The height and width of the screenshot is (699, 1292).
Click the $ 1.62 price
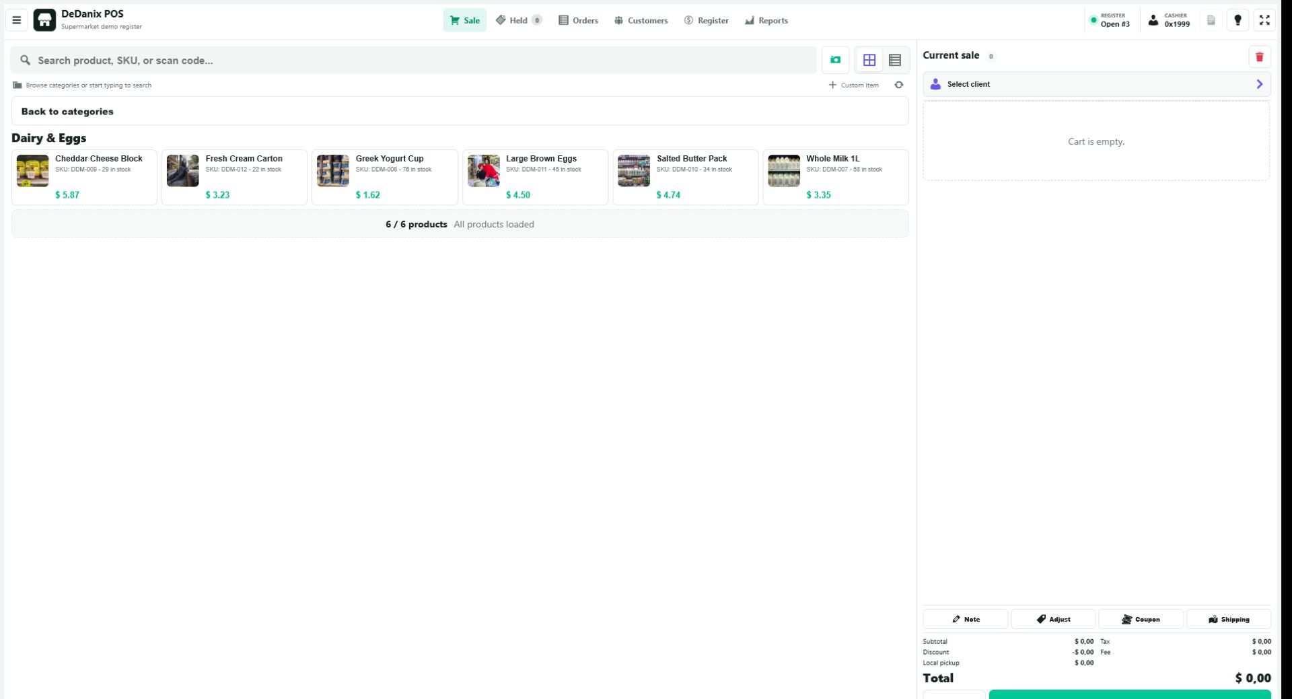(x=368, y=194)
